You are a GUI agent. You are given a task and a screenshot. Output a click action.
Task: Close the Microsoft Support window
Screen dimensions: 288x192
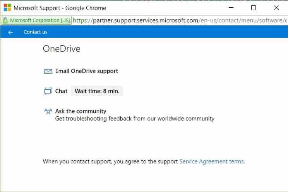[276, 8]
